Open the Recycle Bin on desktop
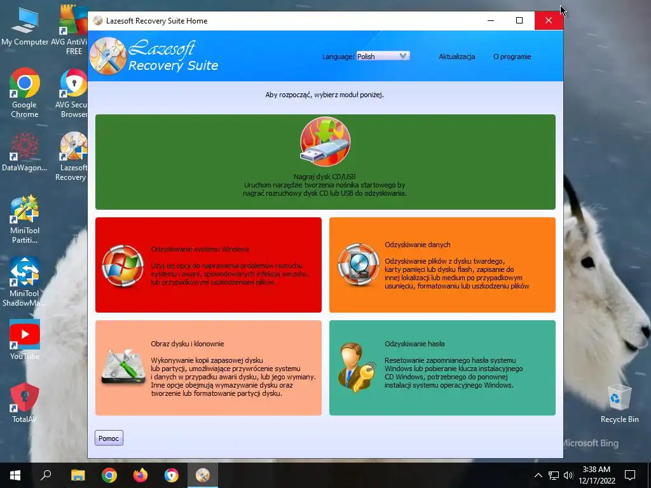The width and height of the screenshot is (651, 488). pos(619,403)
